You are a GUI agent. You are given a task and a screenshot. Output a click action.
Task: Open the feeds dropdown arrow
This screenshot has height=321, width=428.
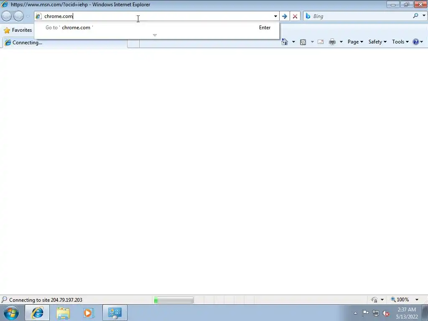click(312, 42)
